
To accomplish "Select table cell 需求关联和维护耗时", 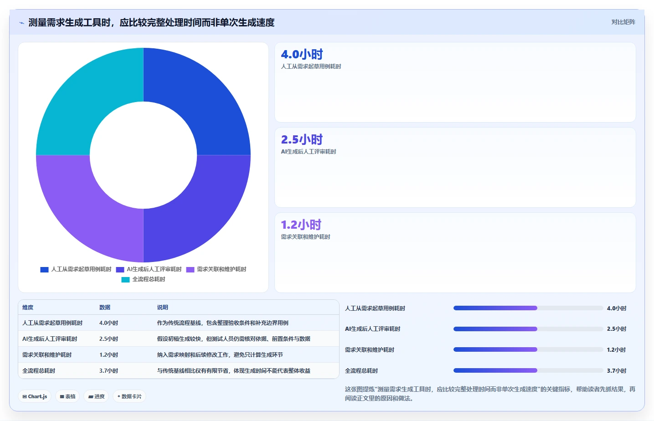I will 47,355.
